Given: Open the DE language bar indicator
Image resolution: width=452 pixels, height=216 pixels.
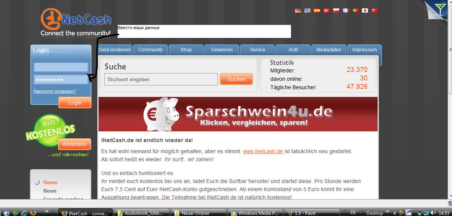Looking at the screenshot, I should 353,213.
